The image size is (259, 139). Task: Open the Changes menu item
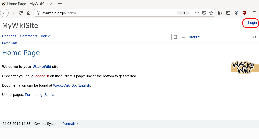(x=9, y=36)
